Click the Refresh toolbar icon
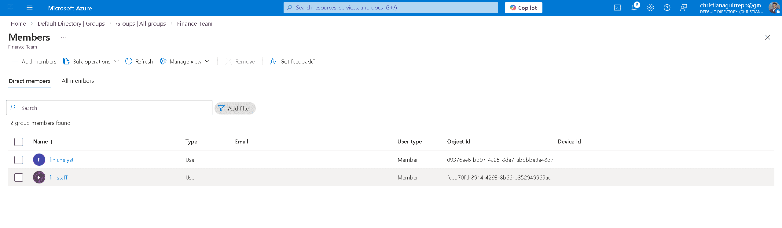Screen dimensions: 782x228 [139, 61]
